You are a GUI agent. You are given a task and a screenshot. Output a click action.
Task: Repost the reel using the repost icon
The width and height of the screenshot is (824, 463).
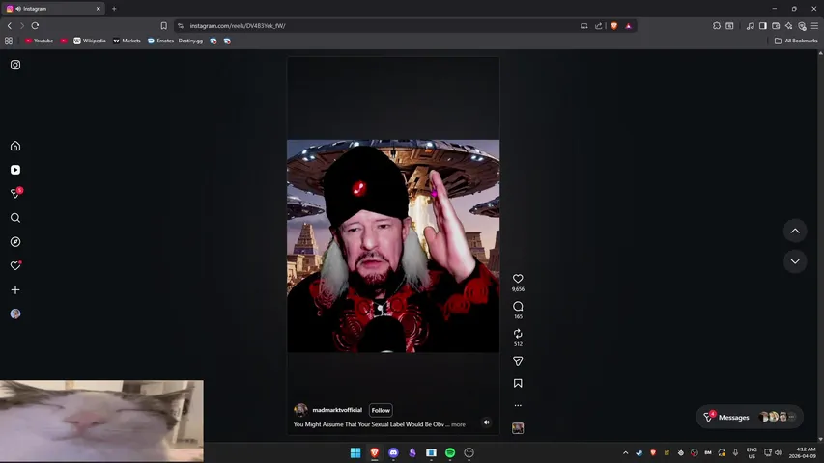point(518,334)
